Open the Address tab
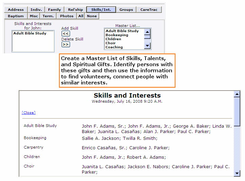This screenshot has height=181, width=245. click(x=16, y=9)
